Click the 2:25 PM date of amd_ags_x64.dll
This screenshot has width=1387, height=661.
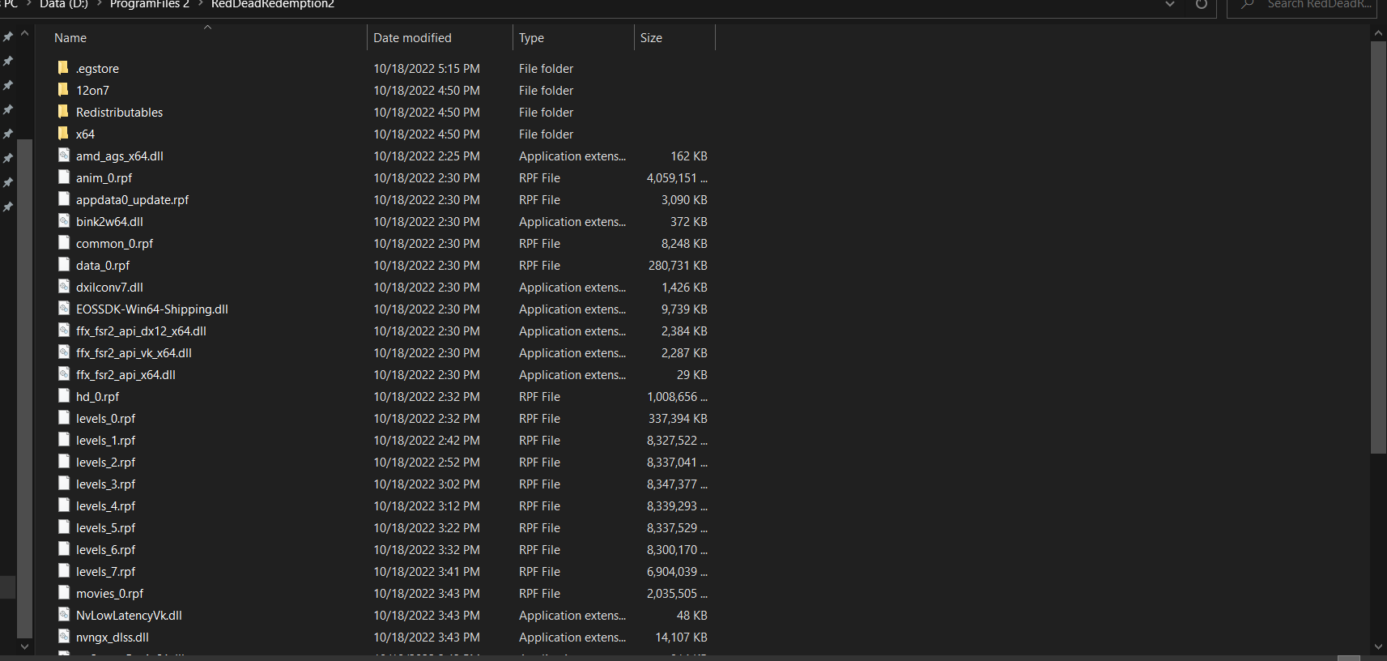point(427,156)
